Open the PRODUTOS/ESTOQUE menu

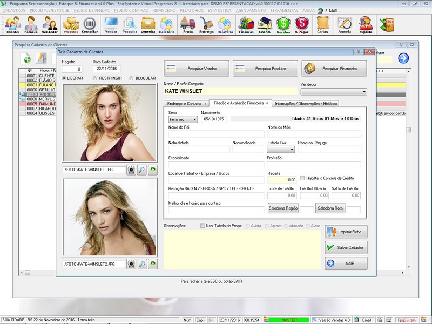point(50,10)
